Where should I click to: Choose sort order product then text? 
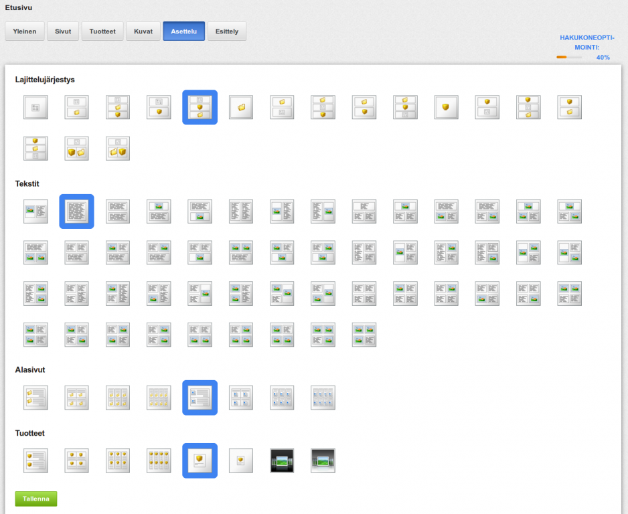click(x=487, y=107)
